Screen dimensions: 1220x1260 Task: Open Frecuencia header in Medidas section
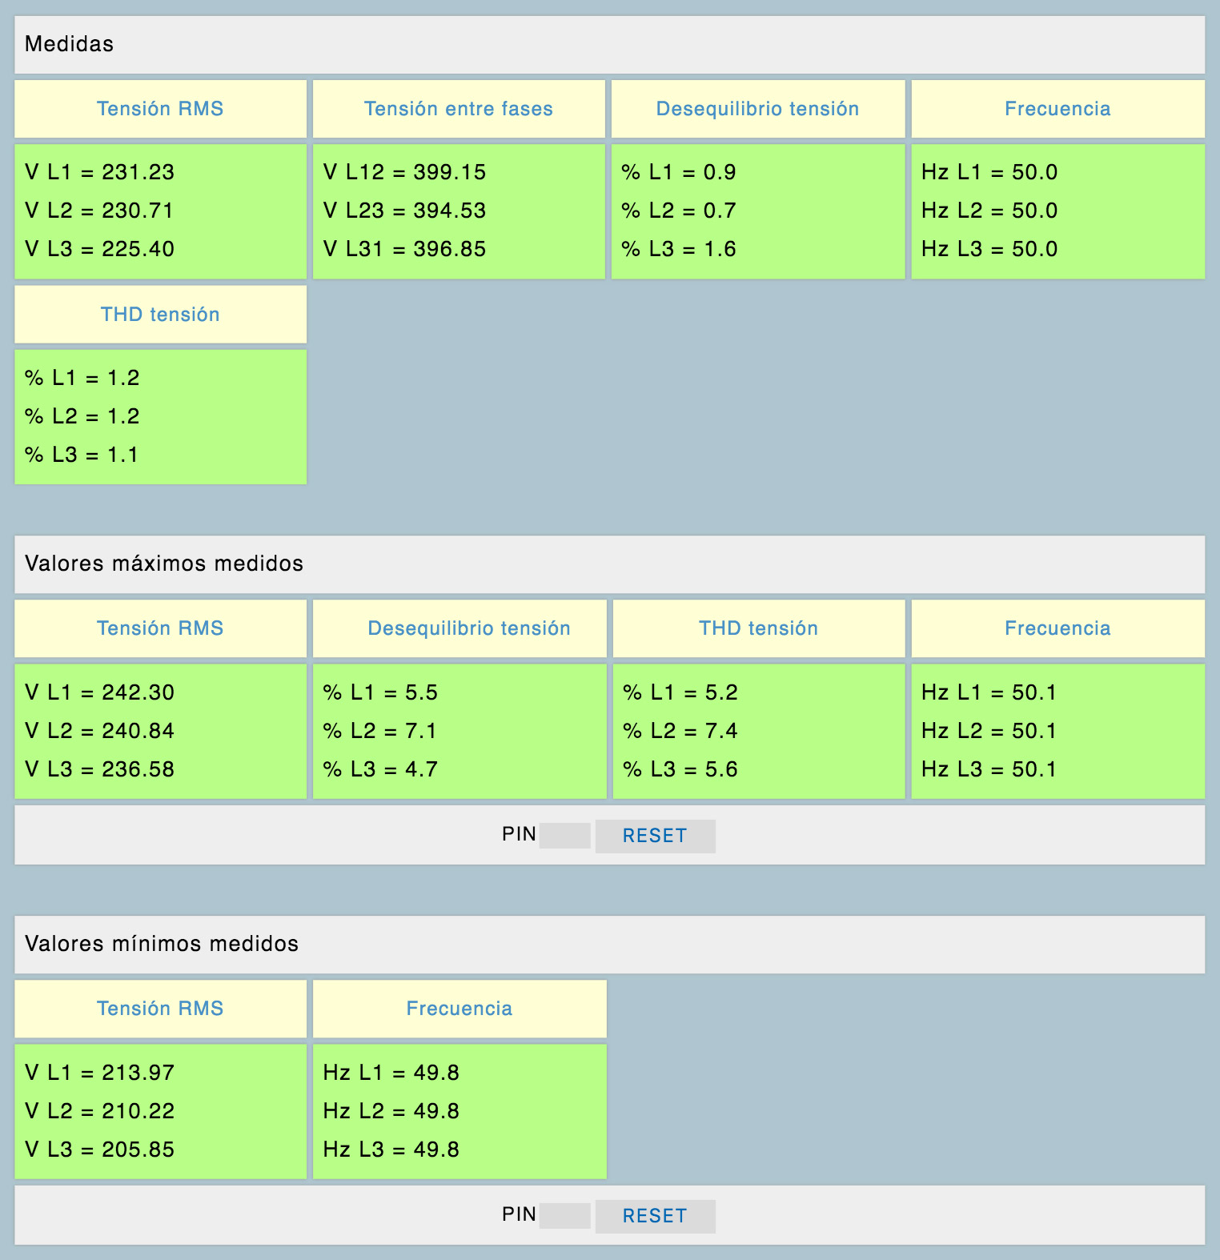[x=1057, y=109]
